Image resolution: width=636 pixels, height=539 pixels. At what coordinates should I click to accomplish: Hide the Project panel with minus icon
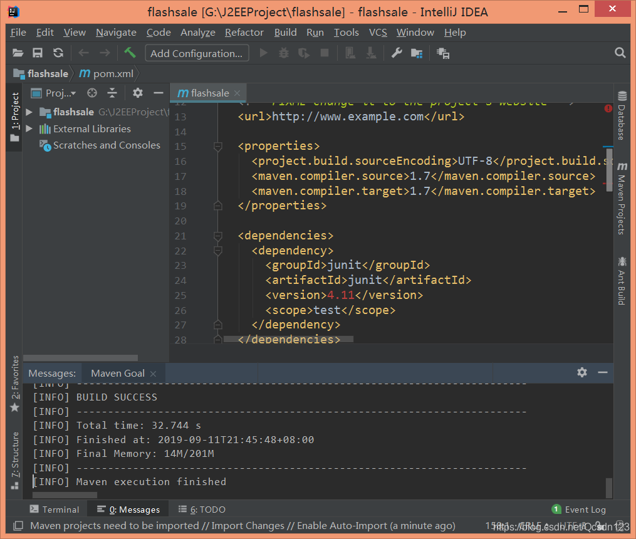(x=158, y=93)
